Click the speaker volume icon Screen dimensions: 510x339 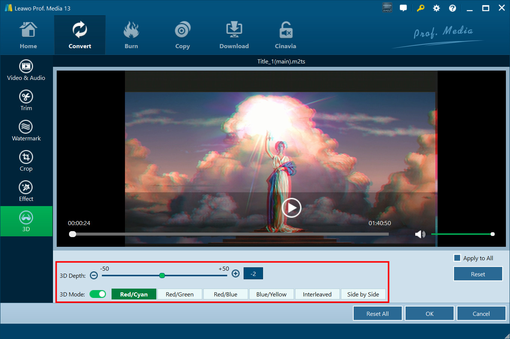420,234
